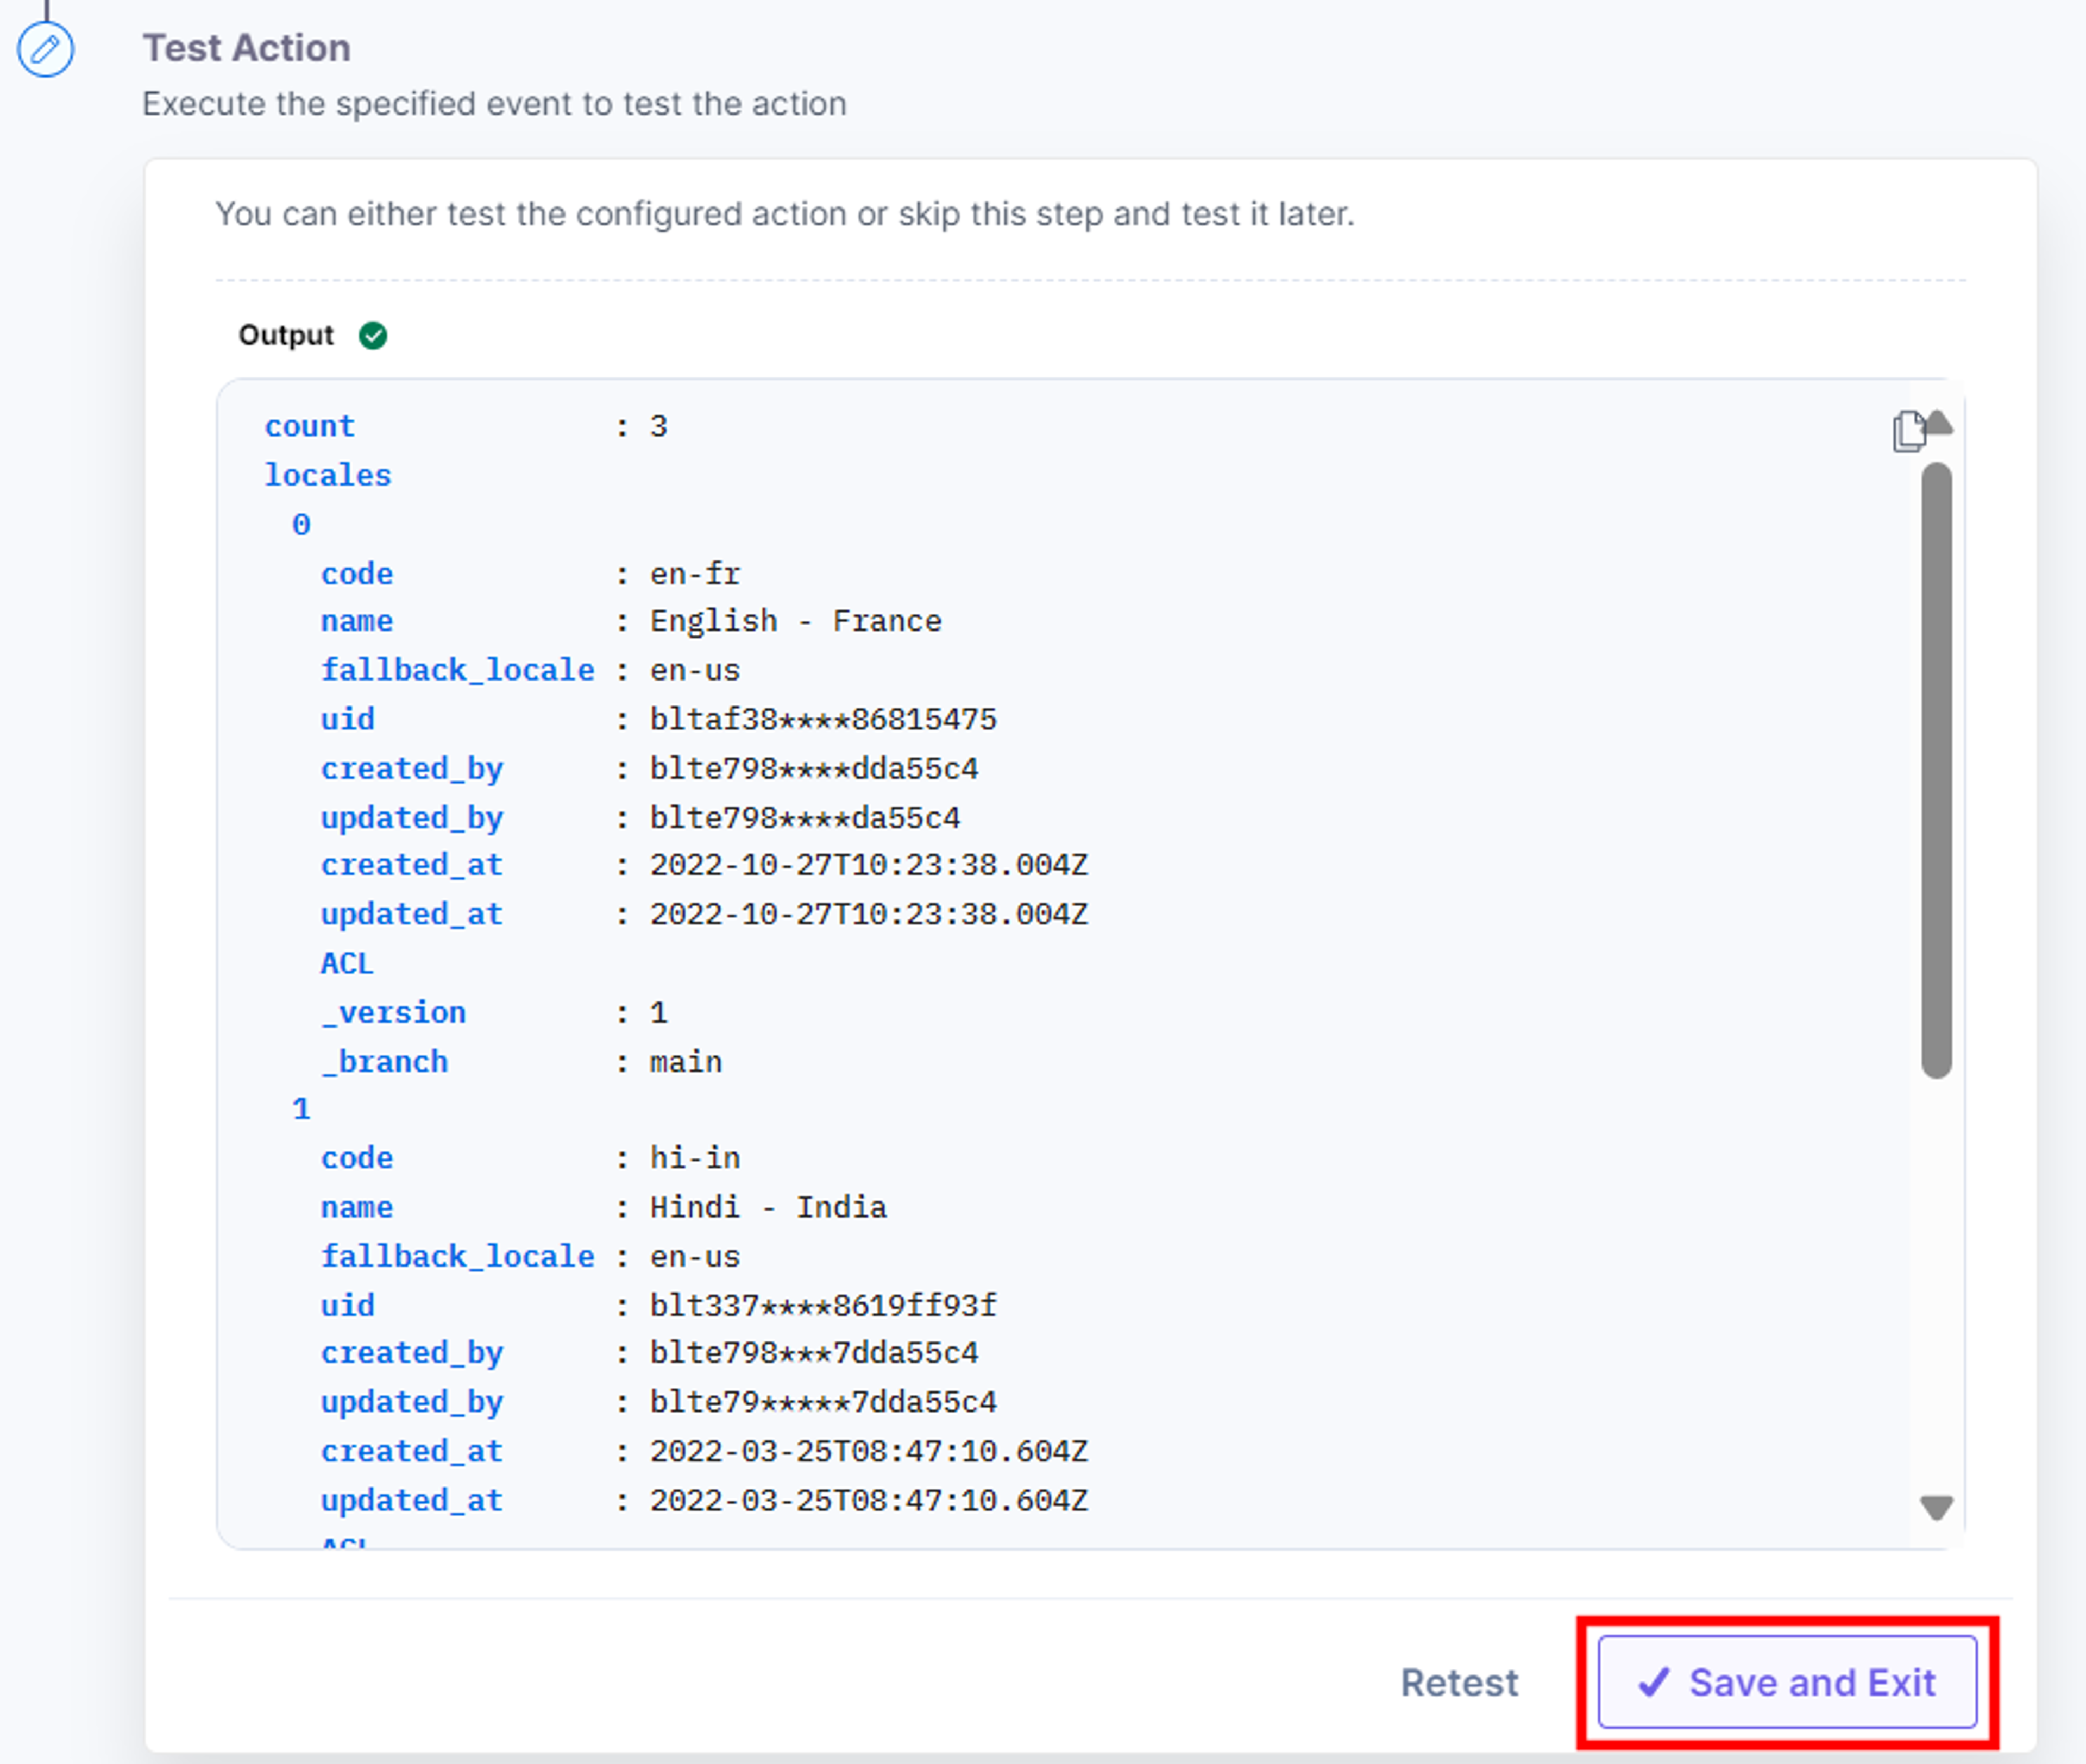Select the _branch value 'main'
The height and width of the screenshot is (1764, 2086).
click(686, 1061)
